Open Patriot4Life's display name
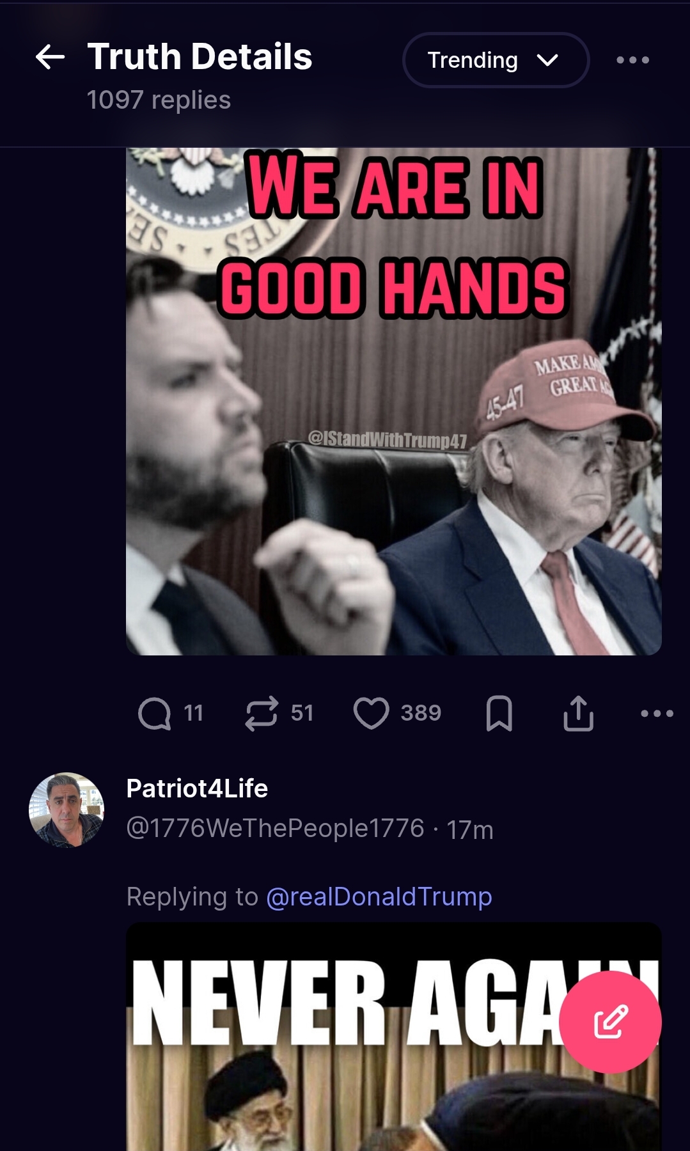The width and height of the screenshot is (690, 1151). [197, 788]
